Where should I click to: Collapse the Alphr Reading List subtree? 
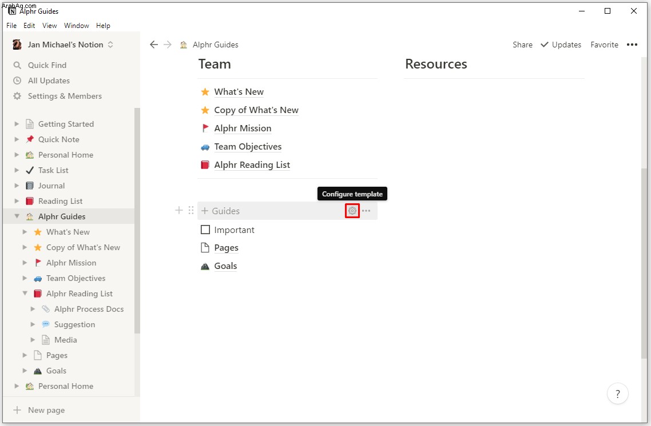click(x=25, y=293)
